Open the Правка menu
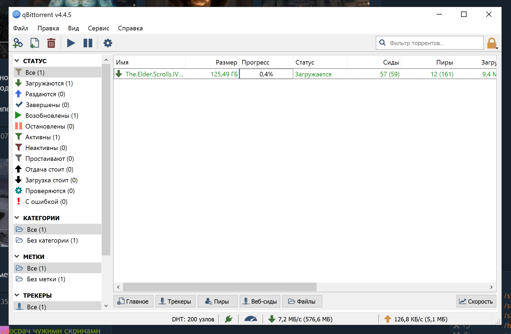The image size is (511, 334). click(48, 28)
